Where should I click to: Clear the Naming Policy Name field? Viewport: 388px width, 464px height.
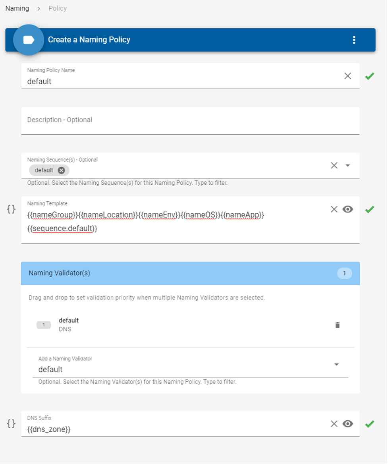click(347, 76)
